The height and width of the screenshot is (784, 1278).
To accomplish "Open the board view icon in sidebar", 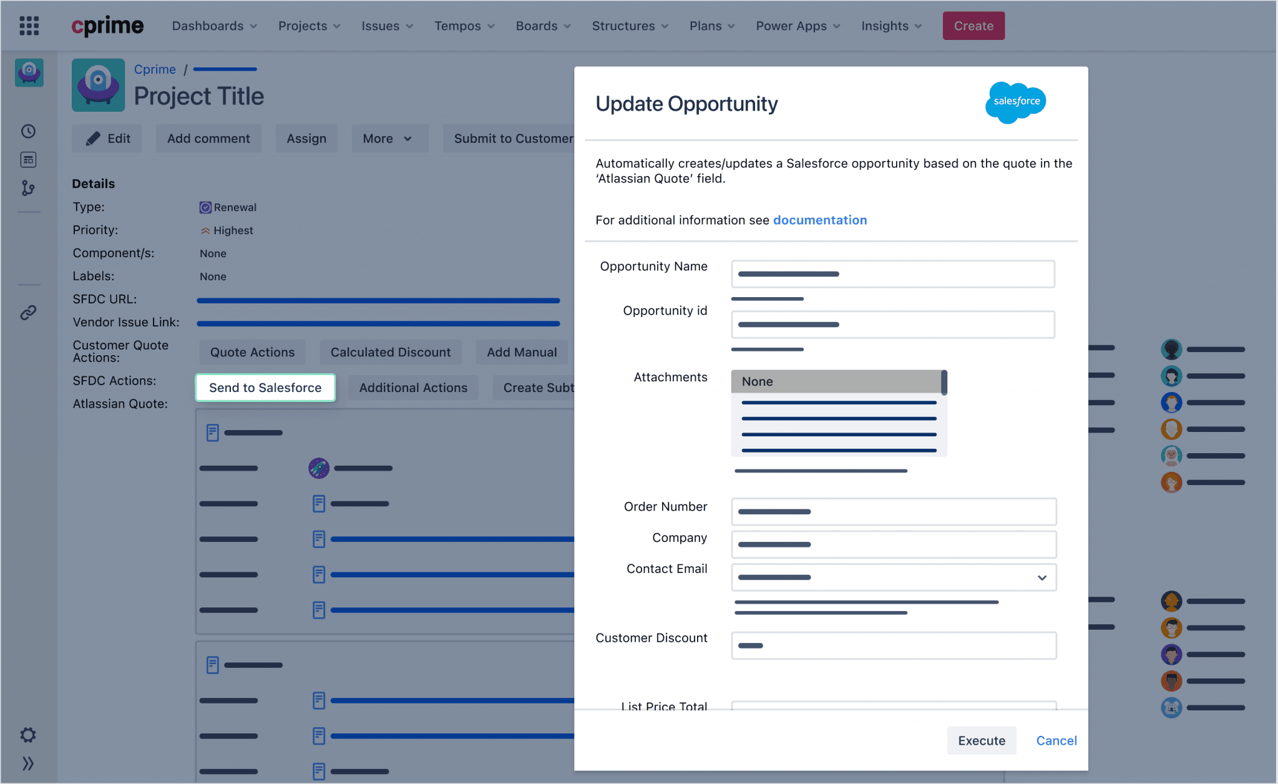I will point(28,160).
